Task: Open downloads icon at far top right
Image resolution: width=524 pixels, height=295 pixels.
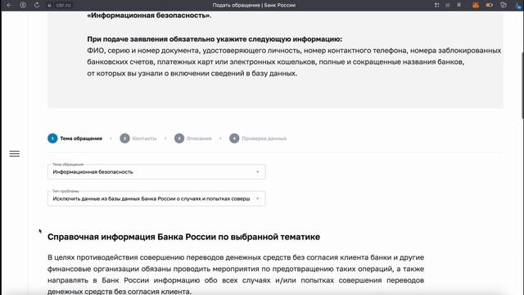Action: pyautogui.click(x=518, y=5)
